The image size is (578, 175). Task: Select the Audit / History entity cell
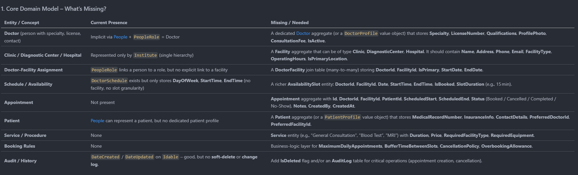coord(20,161)
